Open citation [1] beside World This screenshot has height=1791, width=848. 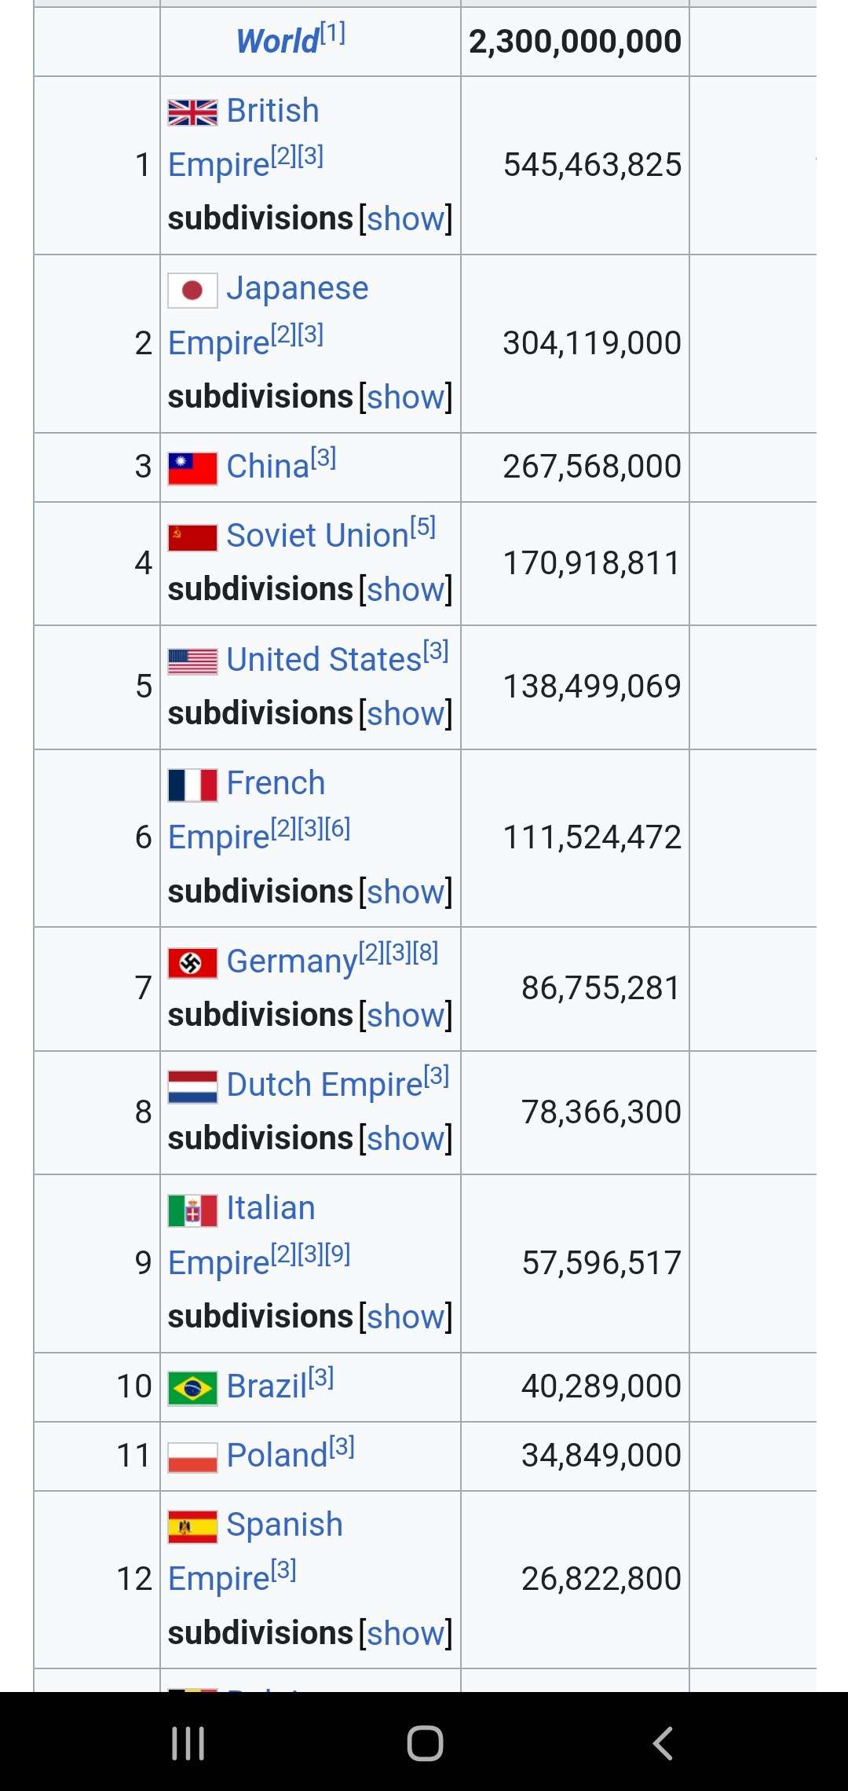pyautogui.click(x=333, y=33)
